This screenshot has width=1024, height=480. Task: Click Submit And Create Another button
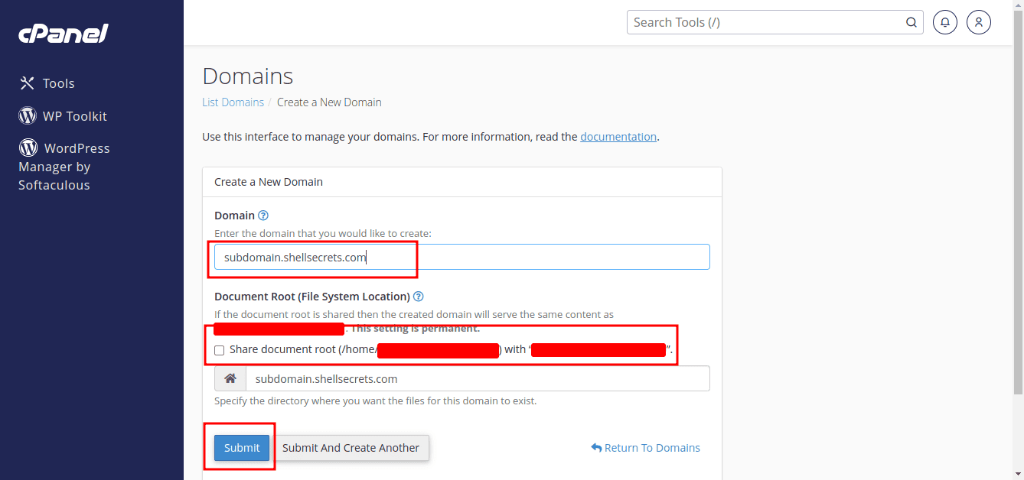351,448
